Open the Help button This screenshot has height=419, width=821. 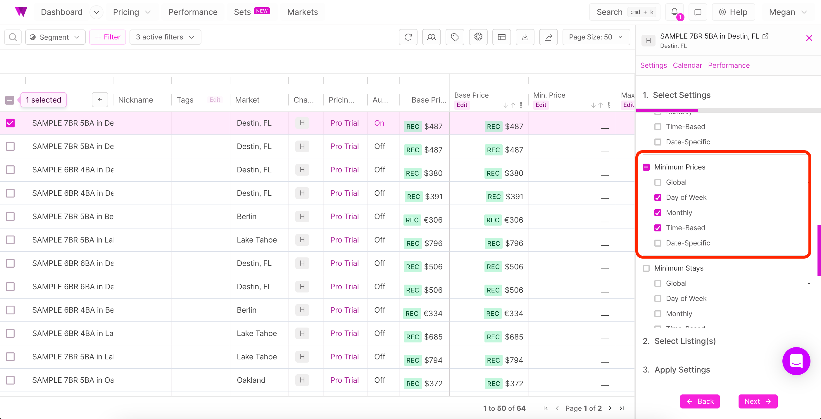pyautogui.click(x=733, y=12)
